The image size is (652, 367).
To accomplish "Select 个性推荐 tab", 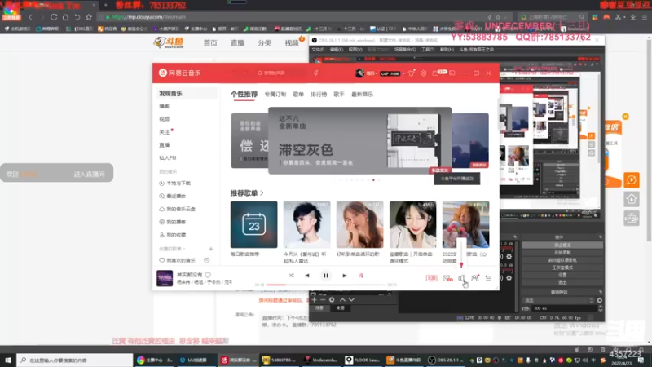I will point(244,95).
